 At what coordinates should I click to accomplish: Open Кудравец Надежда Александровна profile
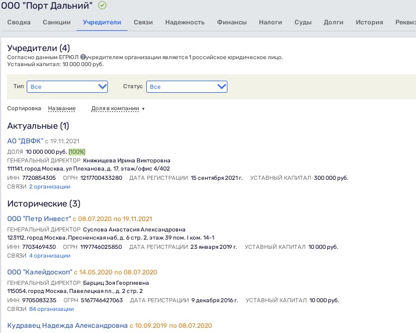pos(67,326)
